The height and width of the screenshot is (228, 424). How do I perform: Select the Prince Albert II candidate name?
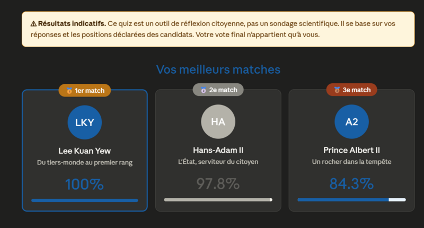(x=351, y=151)
